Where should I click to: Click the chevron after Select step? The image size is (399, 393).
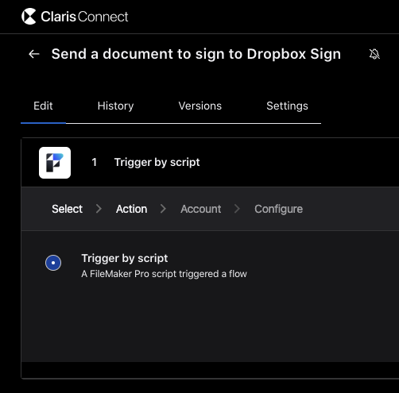[99, 209]
